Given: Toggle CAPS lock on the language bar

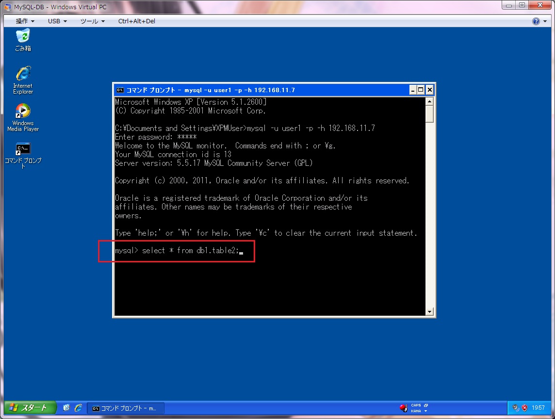Looking at the screenshot, I should click(x=416, y=405).
